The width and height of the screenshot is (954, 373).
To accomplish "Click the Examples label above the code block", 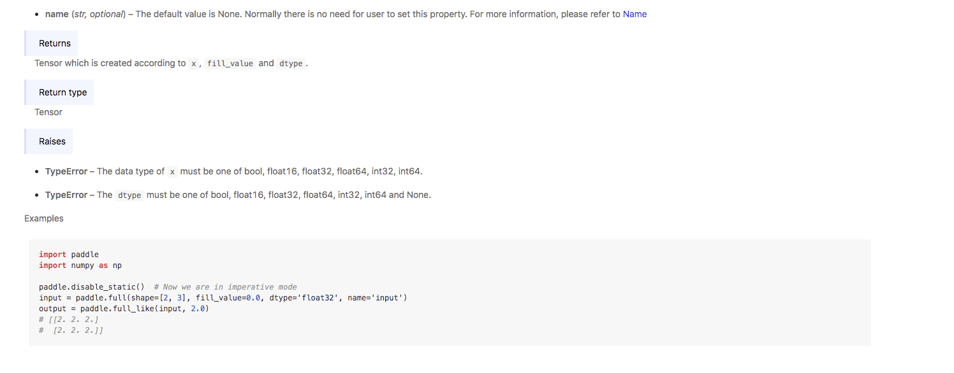I will [x=44, y=218].
